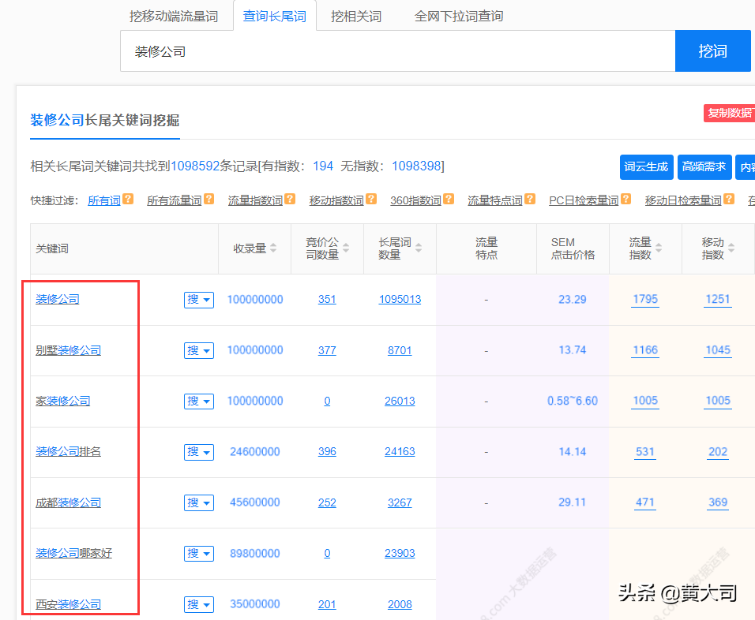Click the blue 挖词 search button
Viewport: 755px width, 620px height.
712,50
